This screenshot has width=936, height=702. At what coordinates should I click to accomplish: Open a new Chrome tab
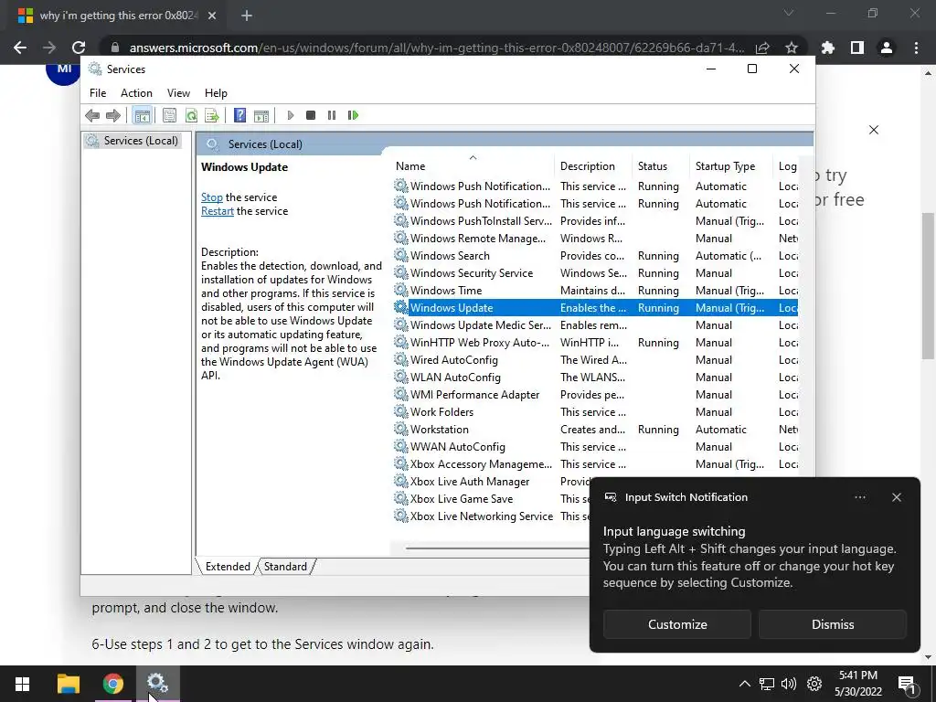pyautogui.click(x=247, y=16)
